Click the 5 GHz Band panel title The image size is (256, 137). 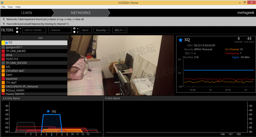(112, 98)
